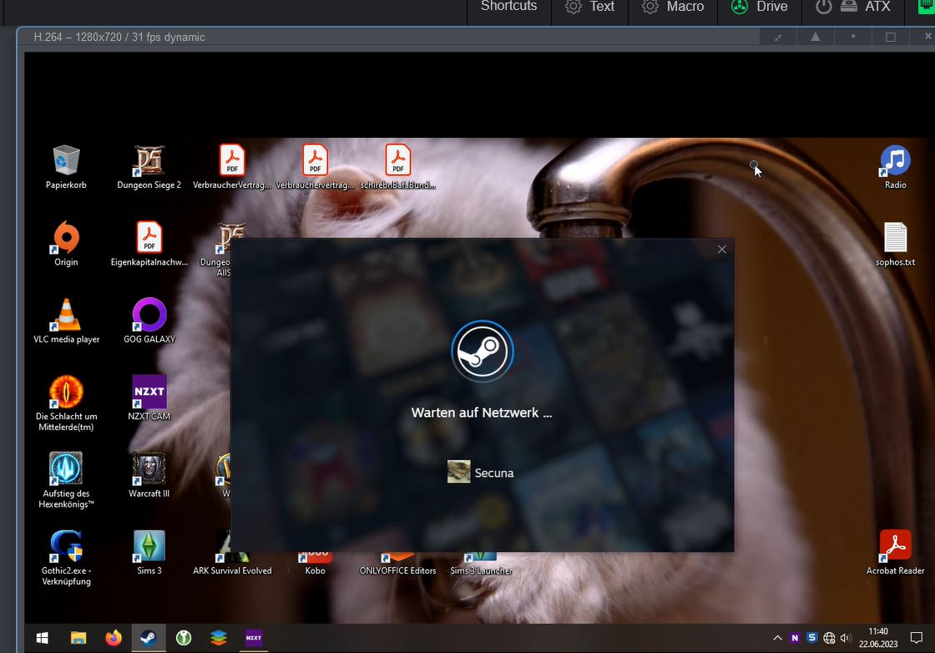Close the Steam 'Warten auf Netzwerk' dialog
This screenshot has height=653, width=935.
pyautogui.click(x=721, y=250)
